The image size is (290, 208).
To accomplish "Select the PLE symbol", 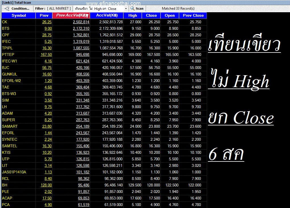I will [x=5, y=192].
